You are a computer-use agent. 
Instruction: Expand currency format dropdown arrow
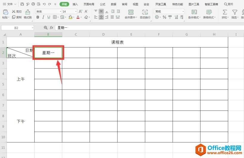[160, 17]
